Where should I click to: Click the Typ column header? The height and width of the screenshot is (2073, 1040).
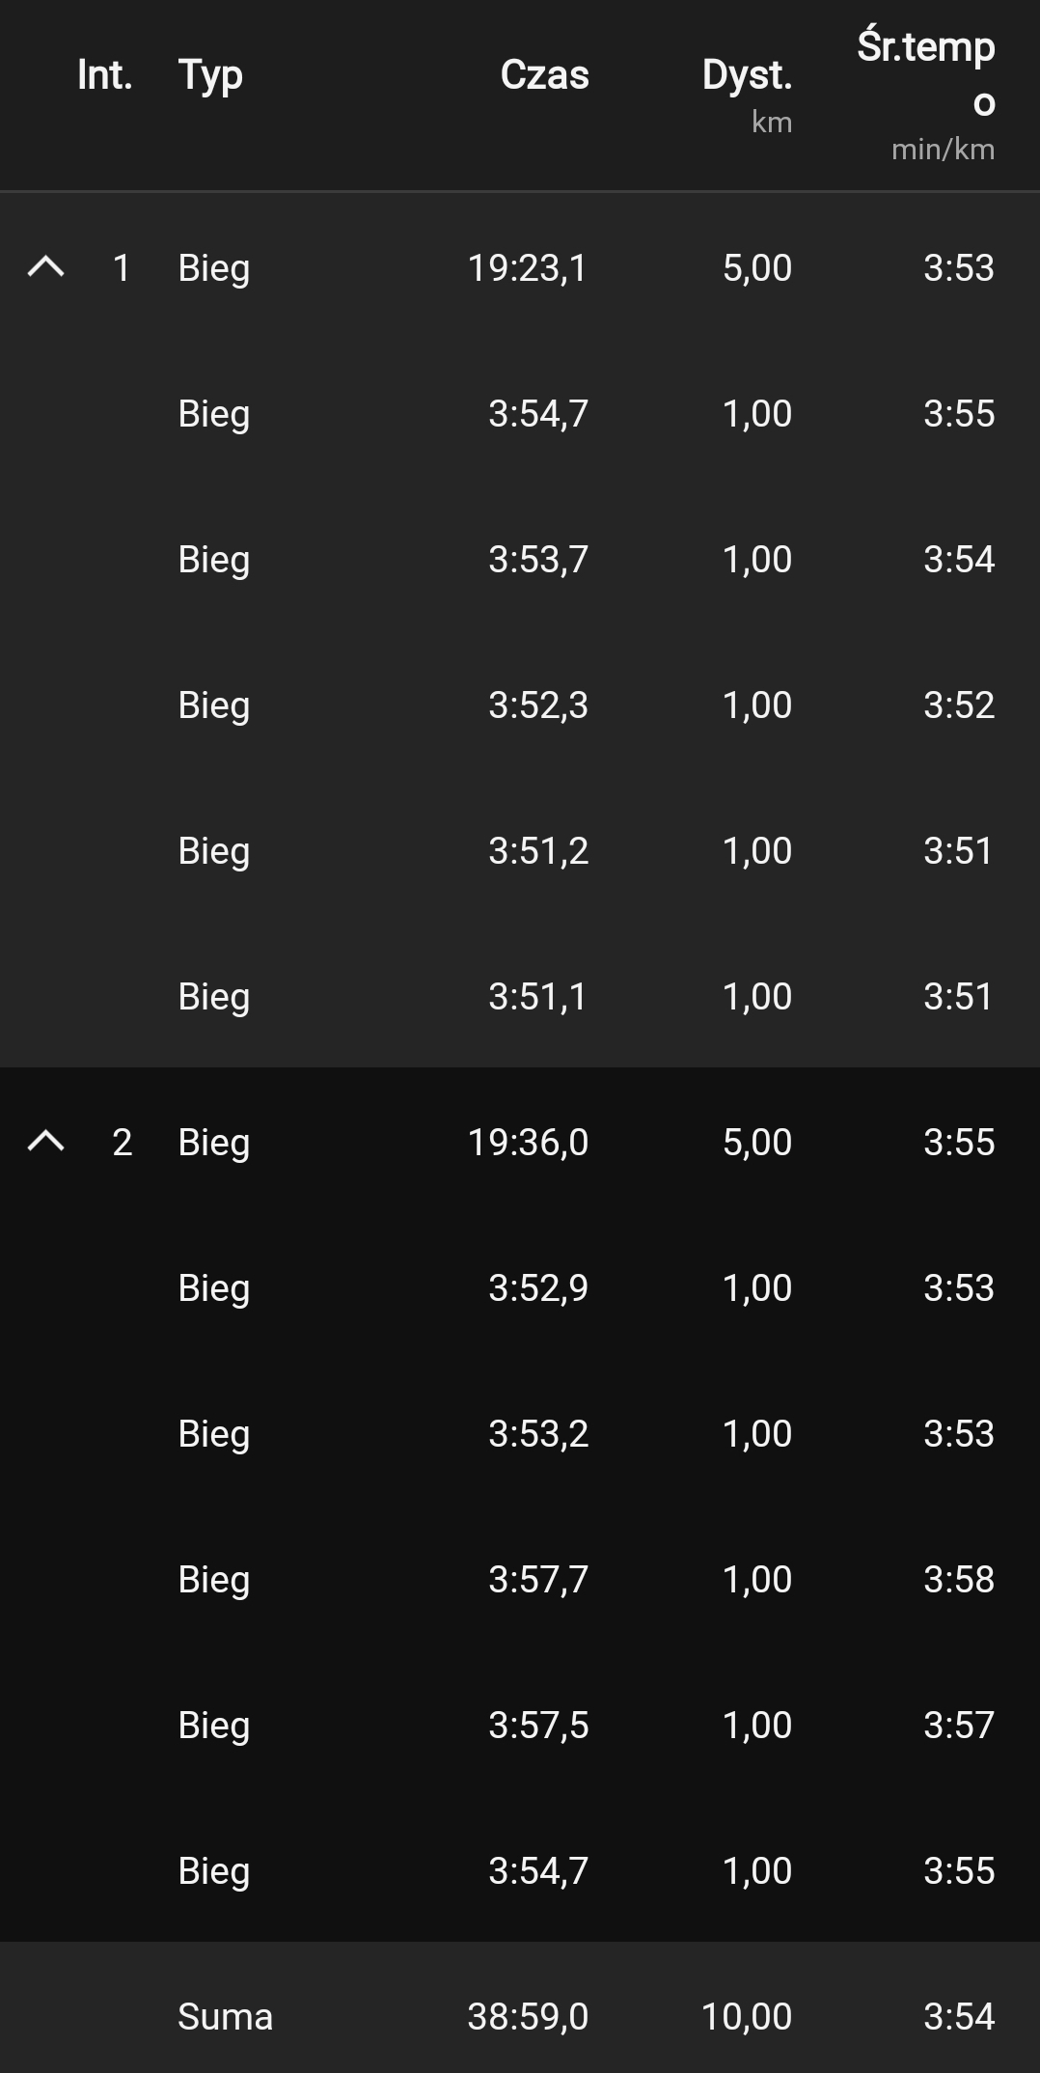click(x=210, y=75)
